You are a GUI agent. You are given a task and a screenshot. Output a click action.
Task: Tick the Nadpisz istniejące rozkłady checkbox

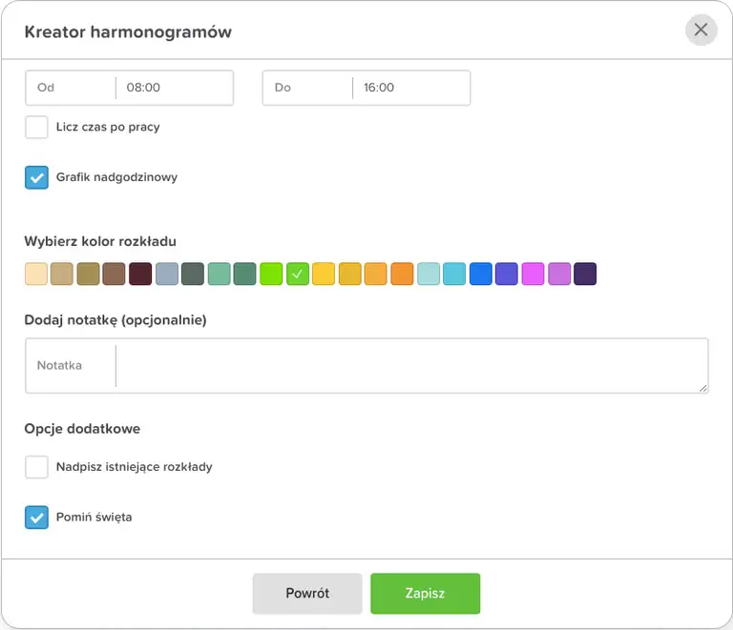(x=36, y=467)
